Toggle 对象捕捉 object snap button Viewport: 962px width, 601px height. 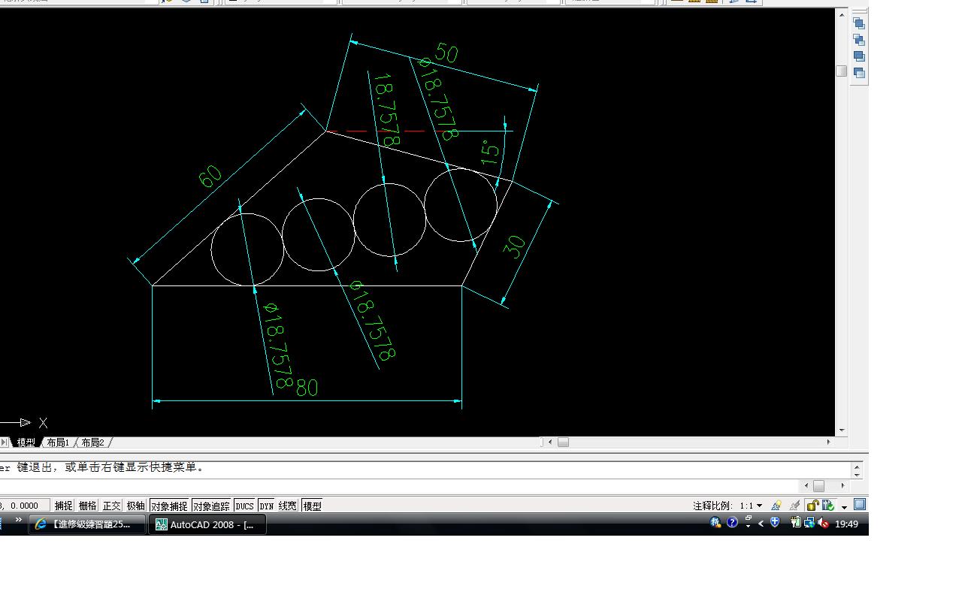coord(169,506)
